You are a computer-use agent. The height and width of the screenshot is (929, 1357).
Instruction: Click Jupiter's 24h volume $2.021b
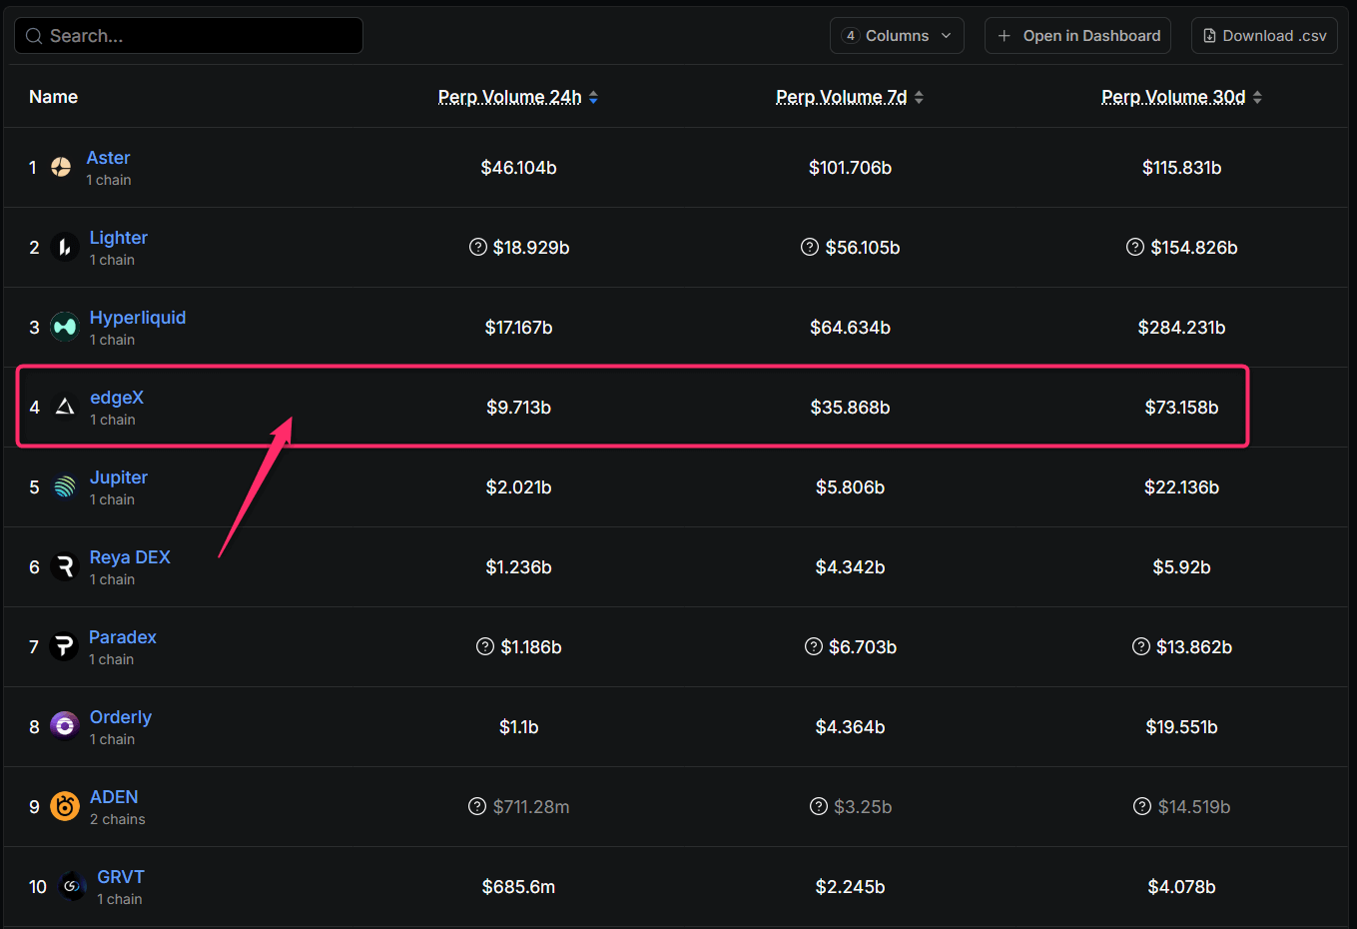click(x=519, y=487)
